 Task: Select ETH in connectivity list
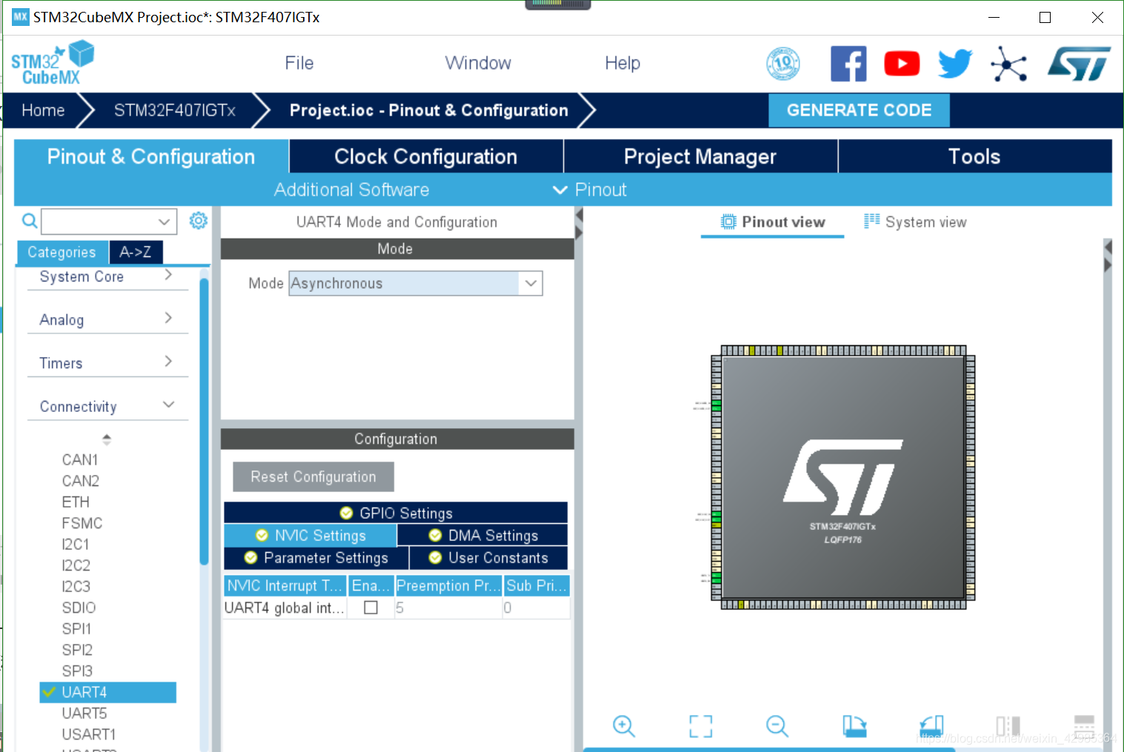(76, 502)
